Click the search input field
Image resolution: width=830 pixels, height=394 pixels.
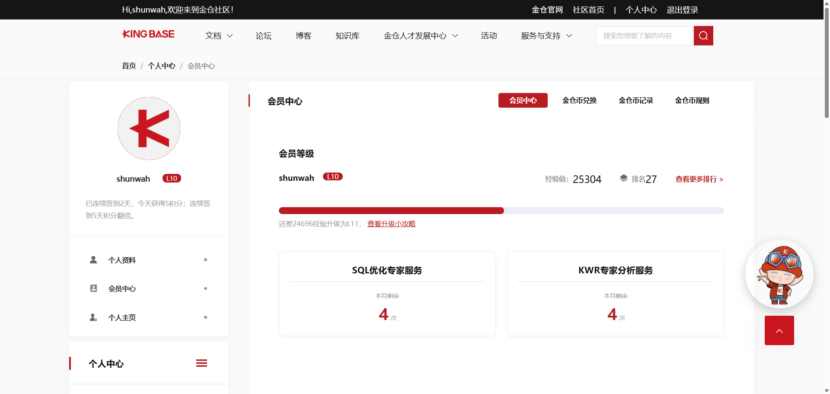point(645,35)
